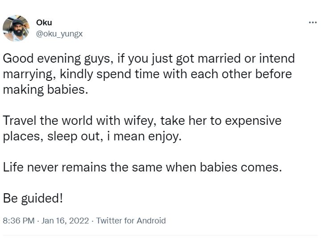Click Oku's profile avatar picture

(x=16, y=28)
